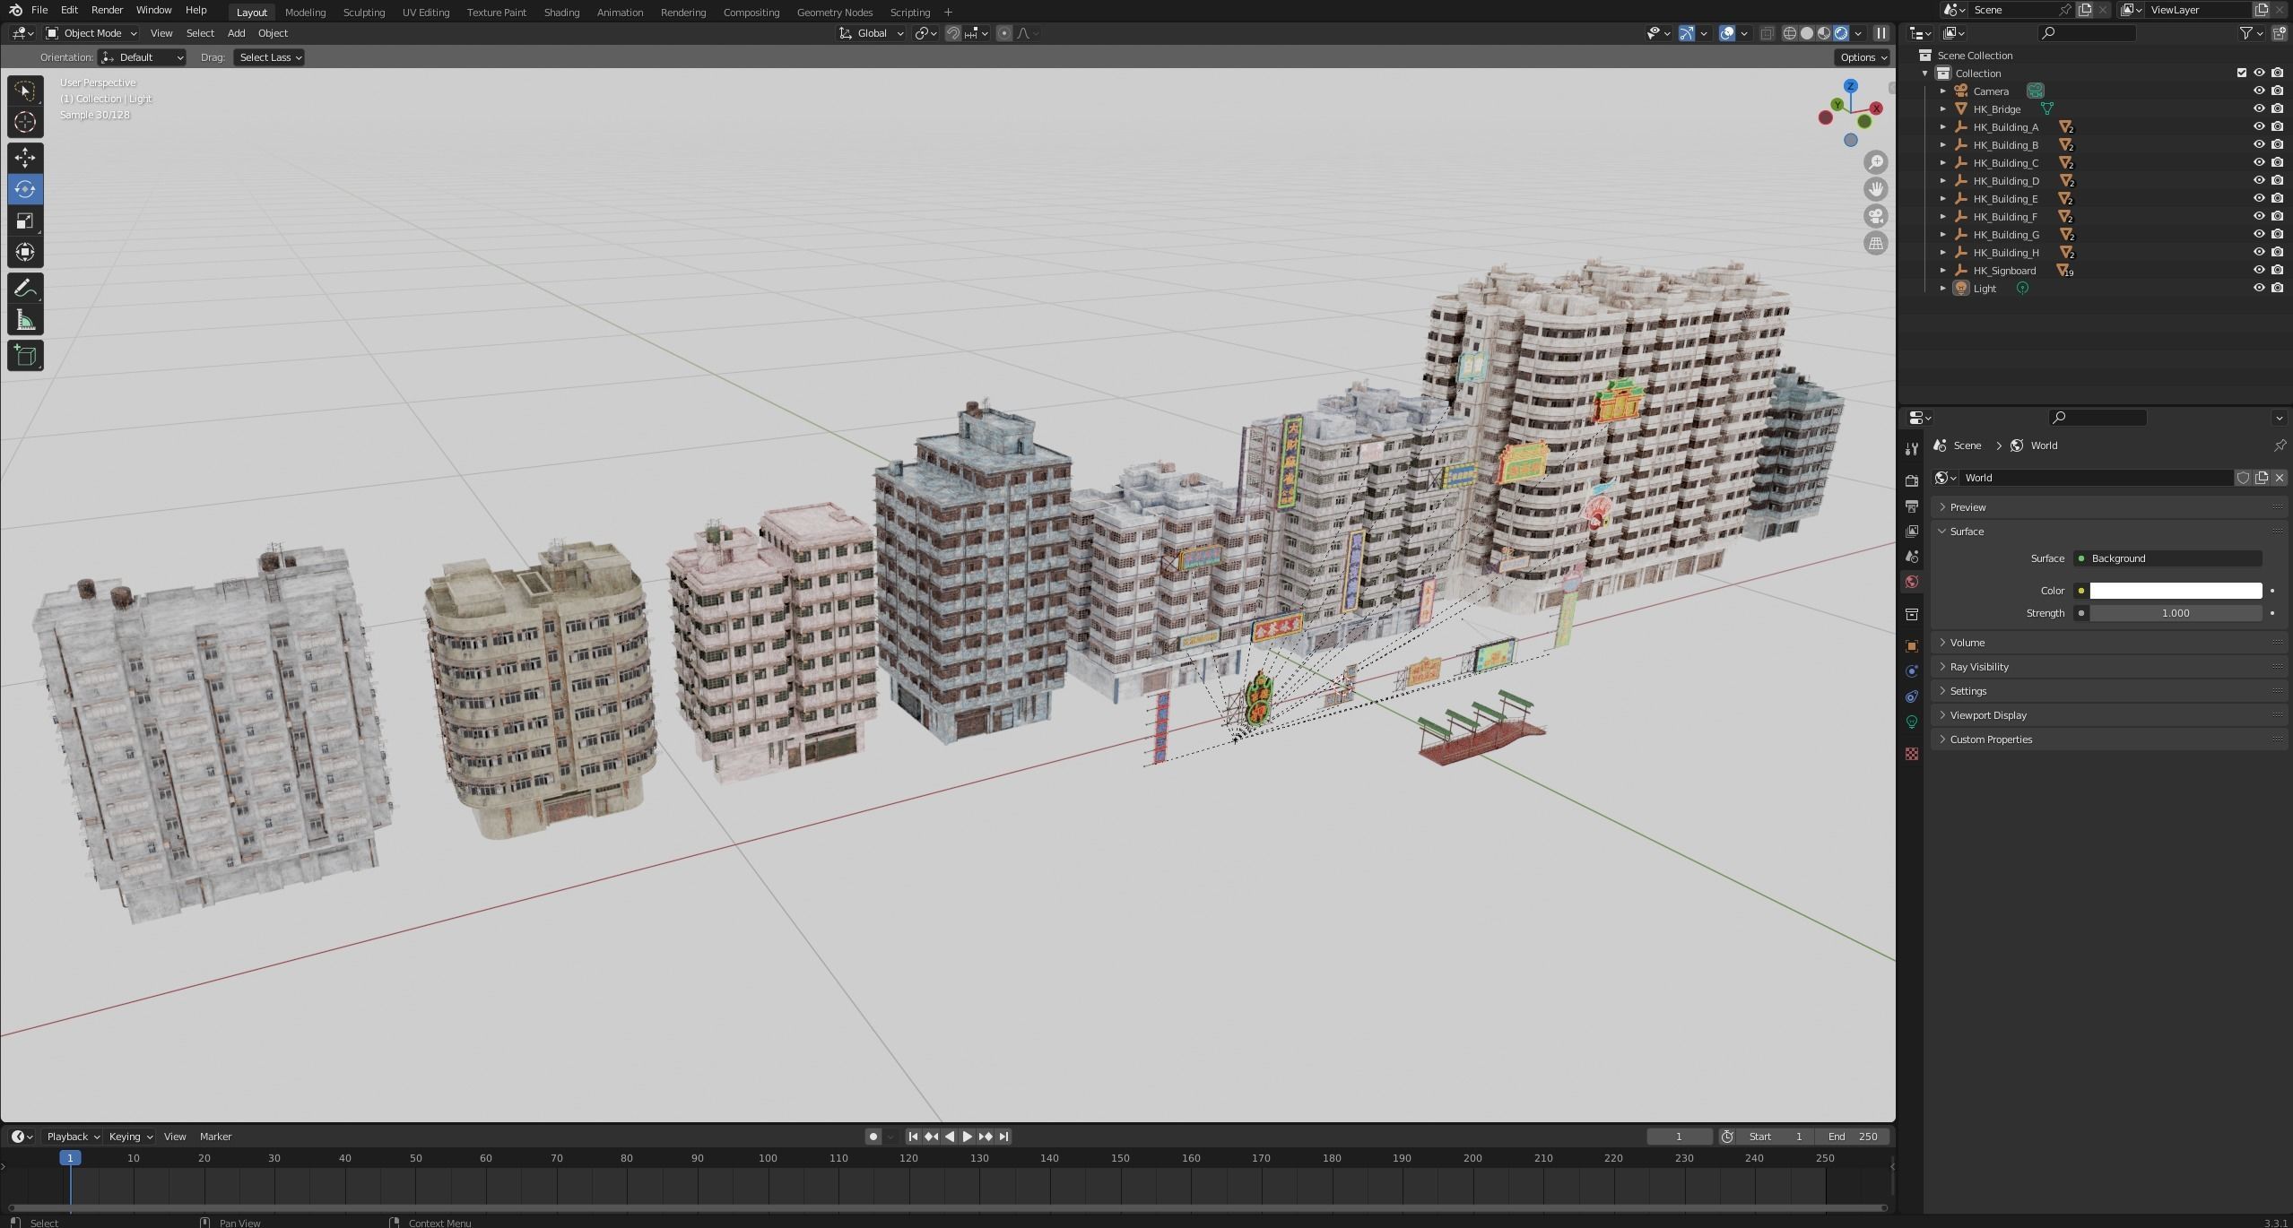Open the Object Mode dropdown

[x=91, y=33]
